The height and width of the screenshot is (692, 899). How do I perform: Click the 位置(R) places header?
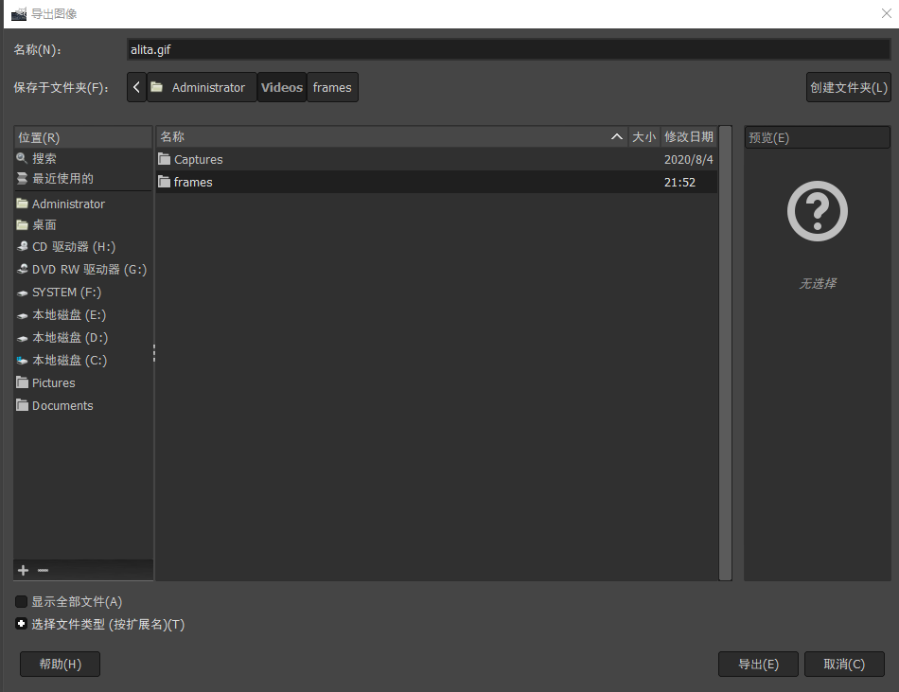[83, 137]
